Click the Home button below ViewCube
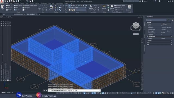 pyautogui.click(x=136, y=34)
